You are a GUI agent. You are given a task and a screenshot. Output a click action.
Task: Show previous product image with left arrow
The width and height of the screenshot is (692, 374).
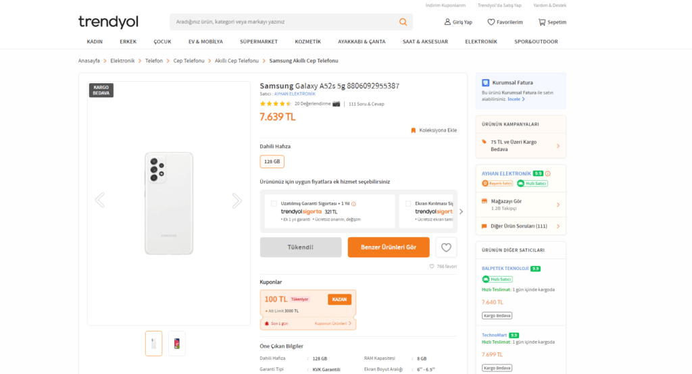[100, 200]
